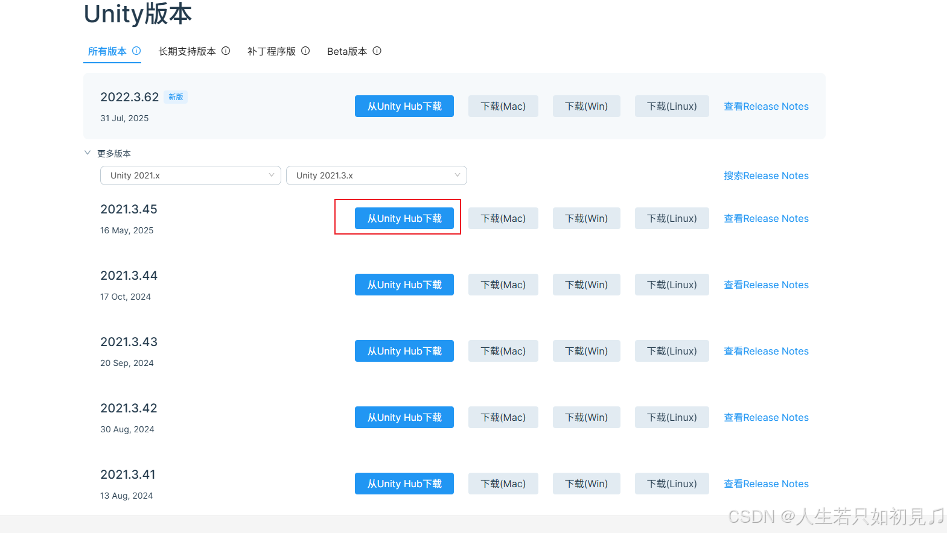Open 搜索Release Notes link
This screenshot has width=947, height=533.
click(x=766, y=175)
